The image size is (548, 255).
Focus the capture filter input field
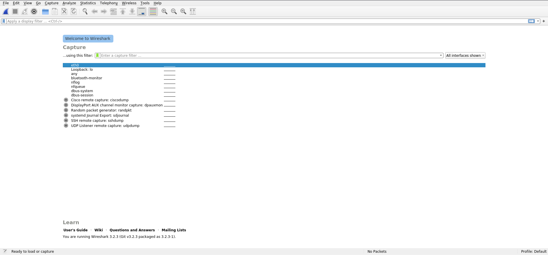tap(270, 56)
